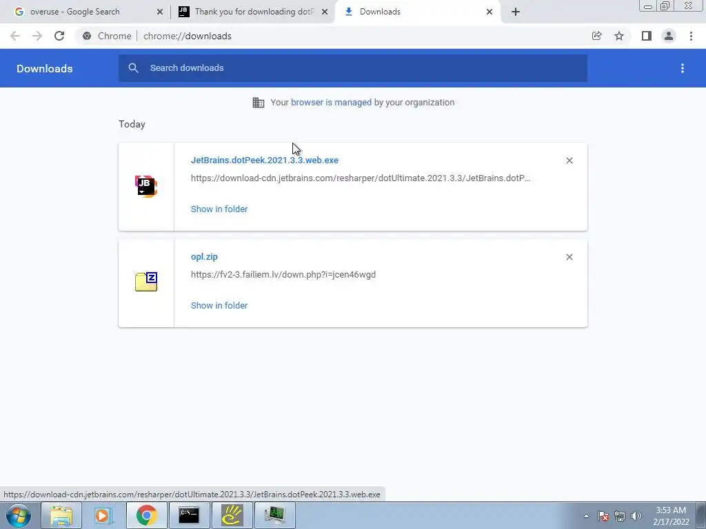Screen dimensions: 706x529
Task: Open the Chrome profile avatar
Action: pos(669,36)
